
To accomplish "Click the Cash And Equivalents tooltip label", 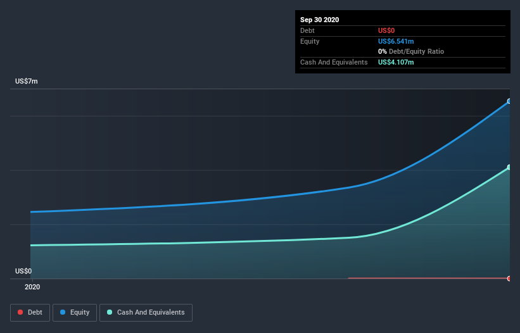I will (334, 62).
